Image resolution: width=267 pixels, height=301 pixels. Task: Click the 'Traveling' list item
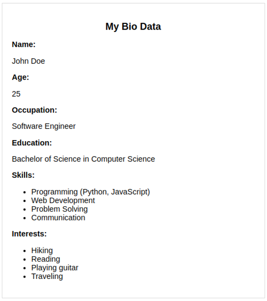[x=47, y=277]
